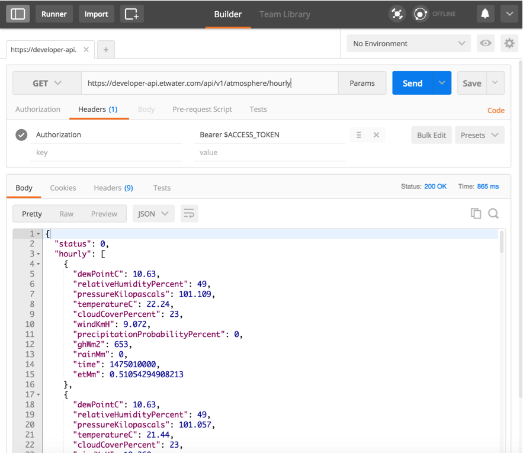523x453 pixels.
Task: Close the developer-api request tab
Action: click(x=86, y=49)
